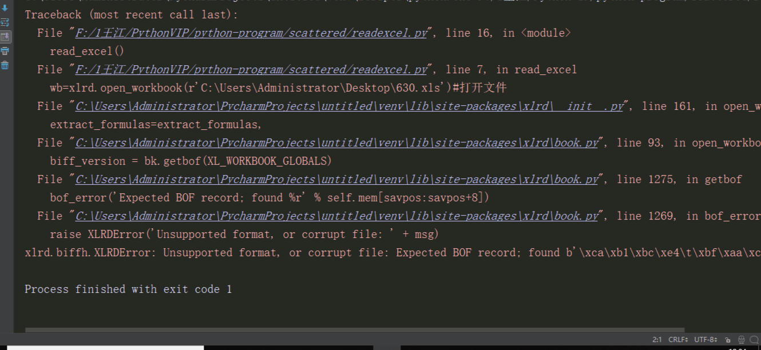The height and width of the screenshot is (350, 761).
Task: Click the console horizontal scrollbar
Action: point(355,329)
